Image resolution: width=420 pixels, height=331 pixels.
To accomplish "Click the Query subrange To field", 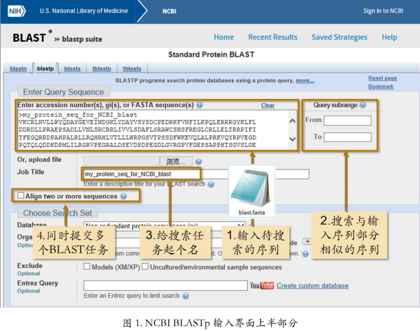I will [x=348, y=137].
